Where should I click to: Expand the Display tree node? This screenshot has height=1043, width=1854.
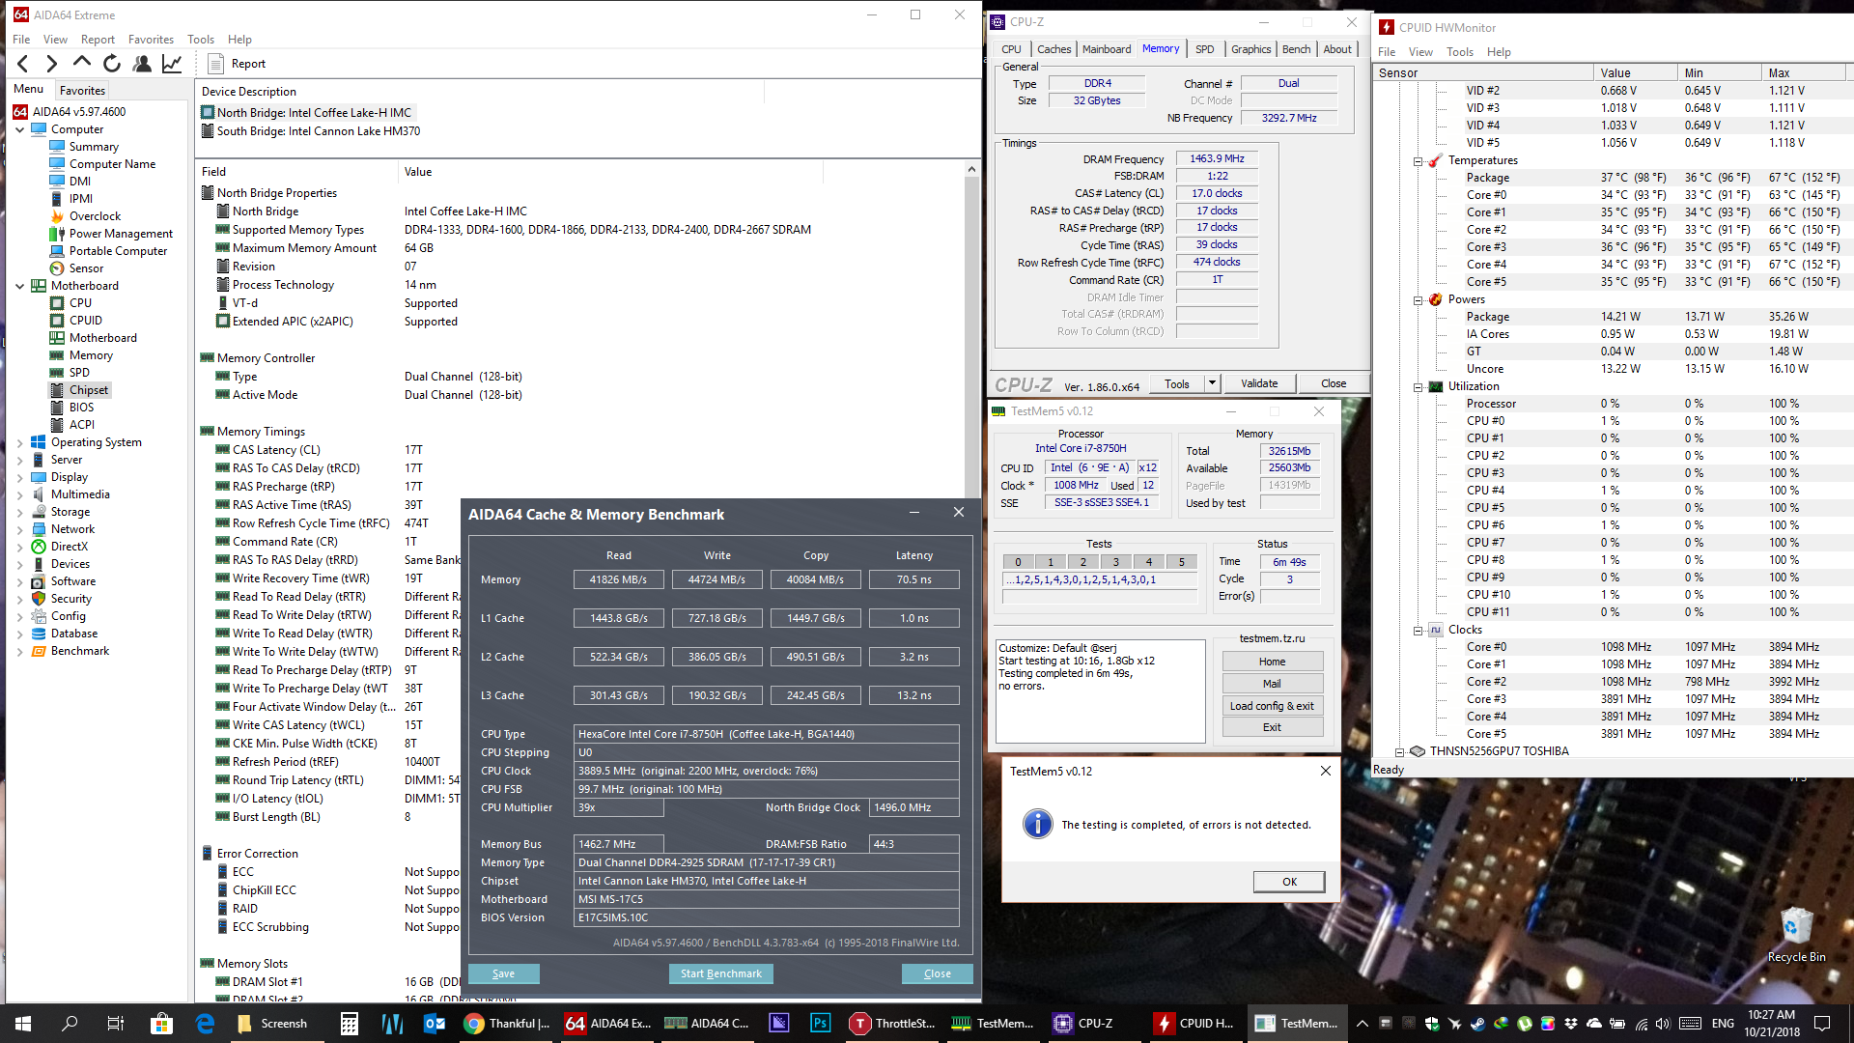point(19,477)
